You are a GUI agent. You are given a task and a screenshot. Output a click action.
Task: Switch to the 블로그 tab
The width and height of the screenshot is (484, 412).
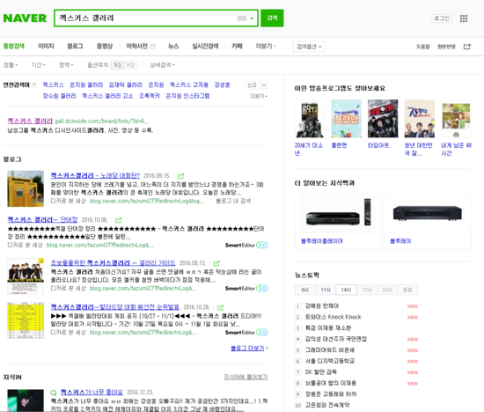pyautogui.click(x=75, y=47)
